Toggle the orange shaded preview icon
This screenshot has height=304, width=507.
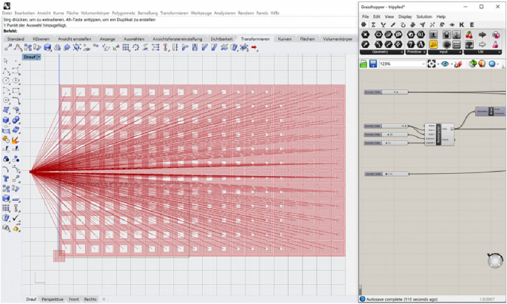[482, 64]
